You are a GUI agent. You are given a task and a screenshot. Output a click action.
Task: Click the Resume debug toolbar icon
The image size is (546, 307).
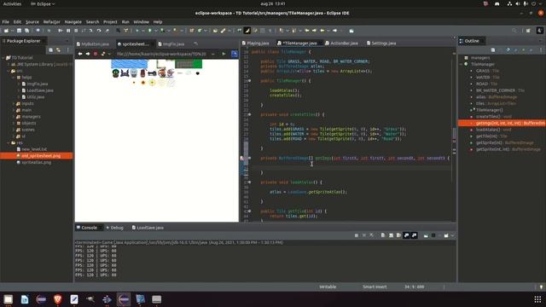tap(61, 31)
